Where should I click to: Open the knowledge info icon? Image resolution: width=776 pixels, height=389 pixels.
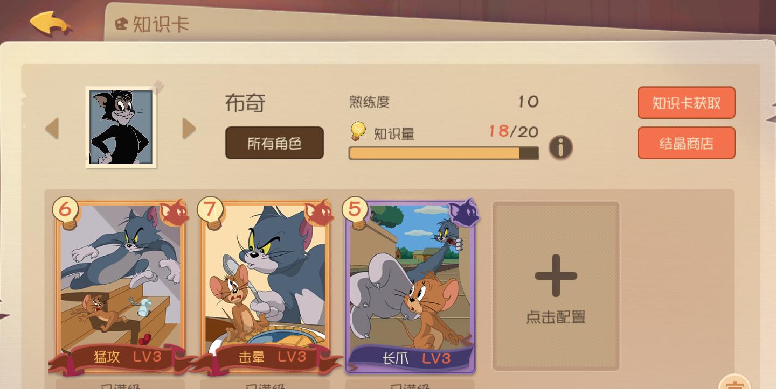coord(560,147)
